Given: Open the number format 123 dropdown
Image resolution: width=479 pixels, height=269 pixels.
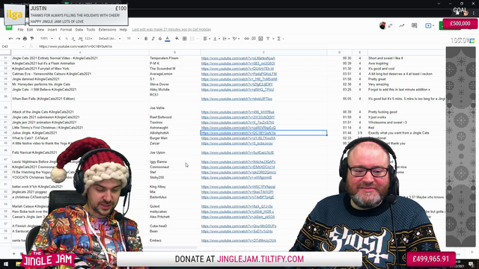Looking at the screenshot, I should point(89,39).
